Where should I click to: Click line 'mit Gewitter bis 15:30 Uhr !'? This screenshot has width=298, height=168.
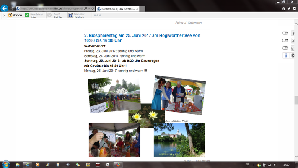tap(105, 66)
